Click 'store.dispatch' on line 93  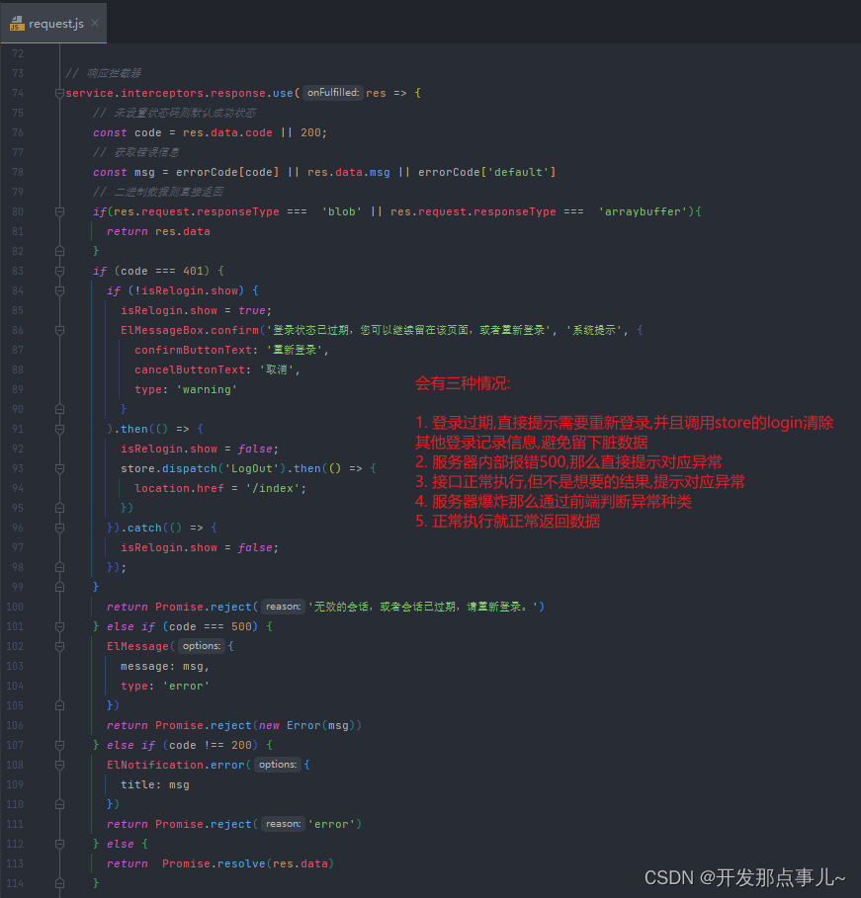168,468
